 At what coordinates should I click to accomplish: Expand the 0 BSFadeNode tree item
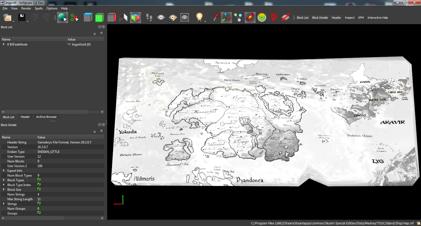4,44
